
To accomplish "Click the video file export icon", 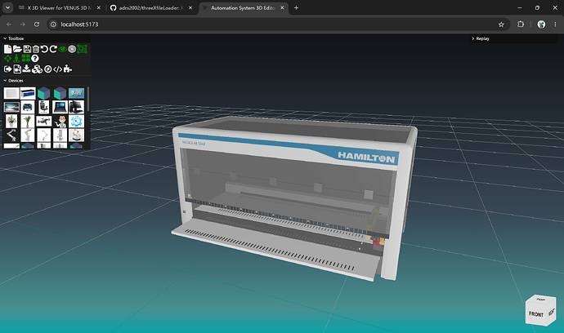I will point(17,69).
